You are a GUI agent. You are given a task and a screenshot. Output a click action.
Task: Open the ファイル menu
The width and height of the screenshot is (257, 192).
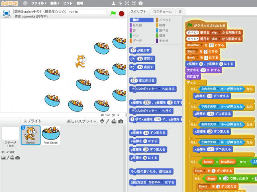click(39, 3)
